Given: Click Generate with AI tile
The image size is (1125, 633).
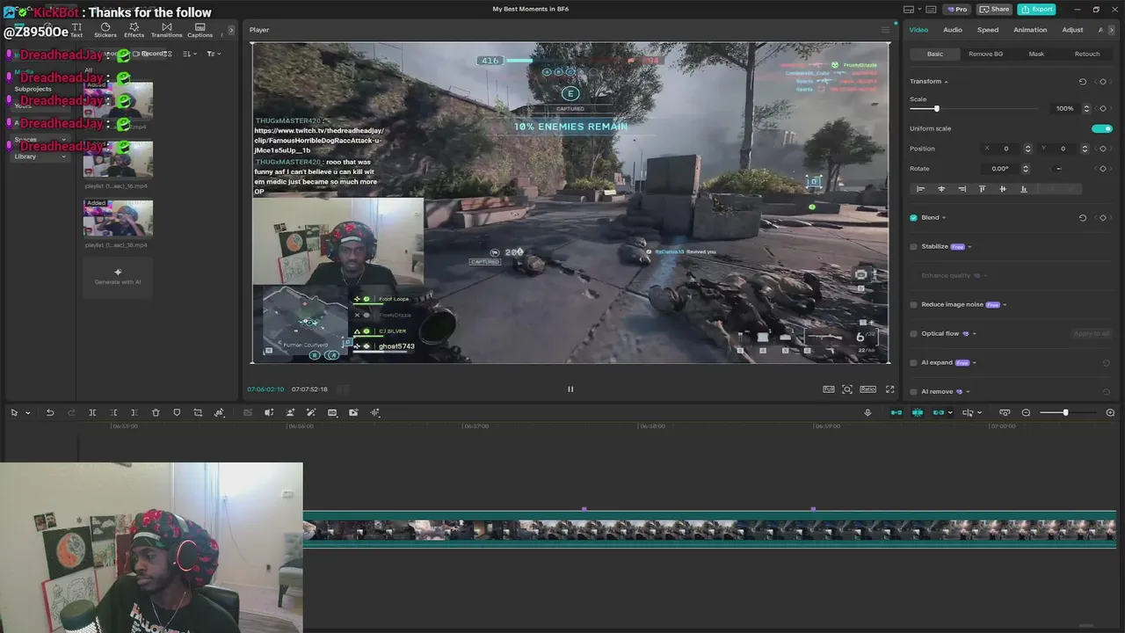Looking at the screenshot, I should 118,277.
